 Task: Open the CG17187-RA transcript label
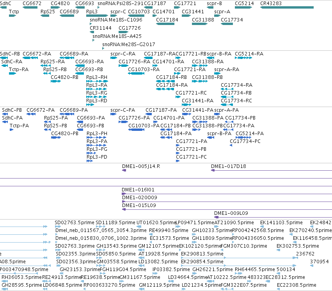point(160,54)
